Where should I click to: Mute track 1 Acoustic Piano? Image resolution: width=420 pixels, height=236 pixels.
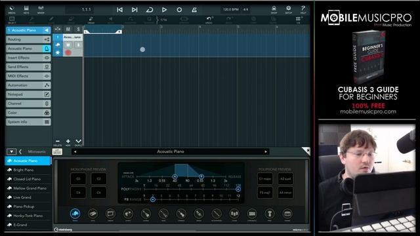pos(68,45)
